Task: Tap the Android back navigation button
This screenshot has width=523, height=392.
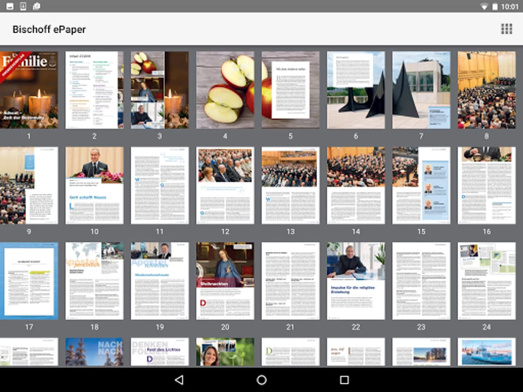Action: [x=179, y=380]
